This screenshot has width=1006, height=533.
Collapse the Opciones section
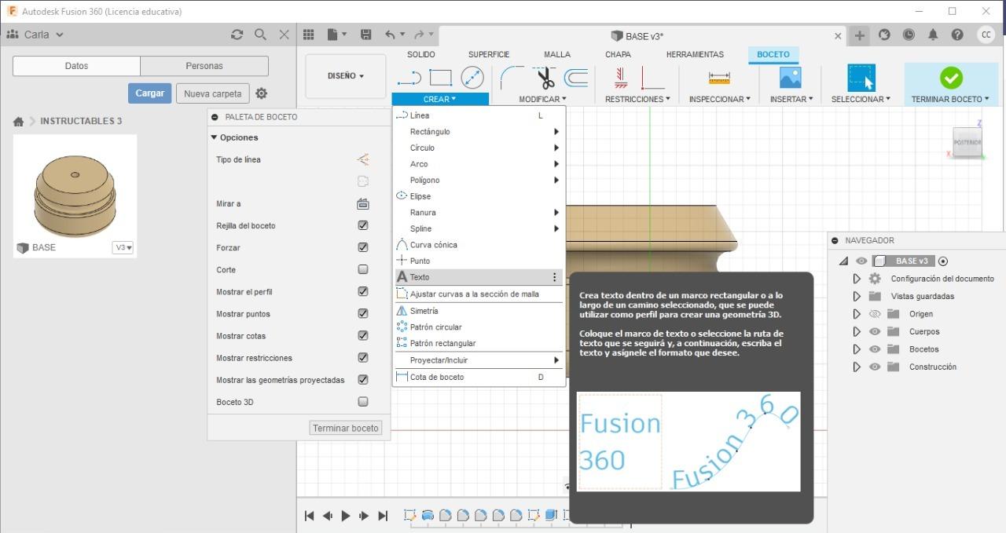[x=214, y=137]
